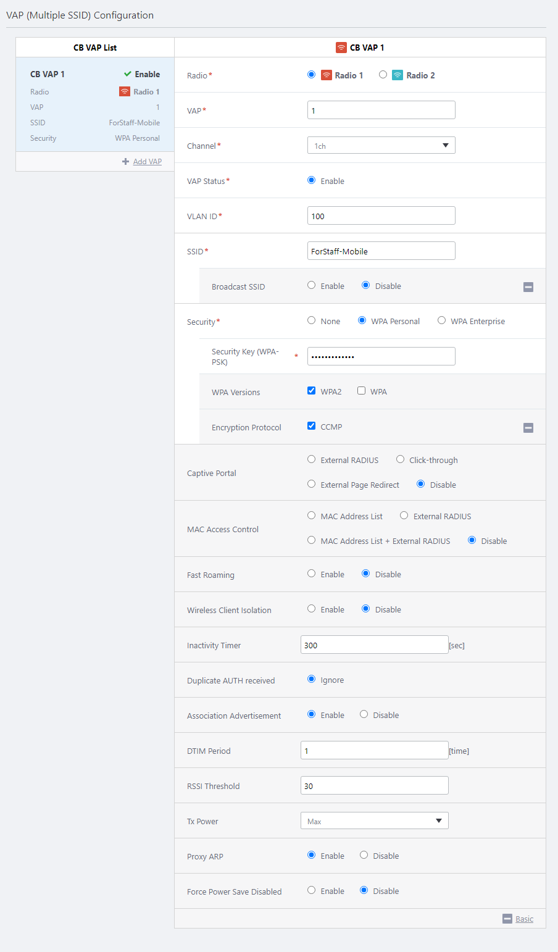
Task: Click the VLAN ID input field
Action: [x=381, y=216]
